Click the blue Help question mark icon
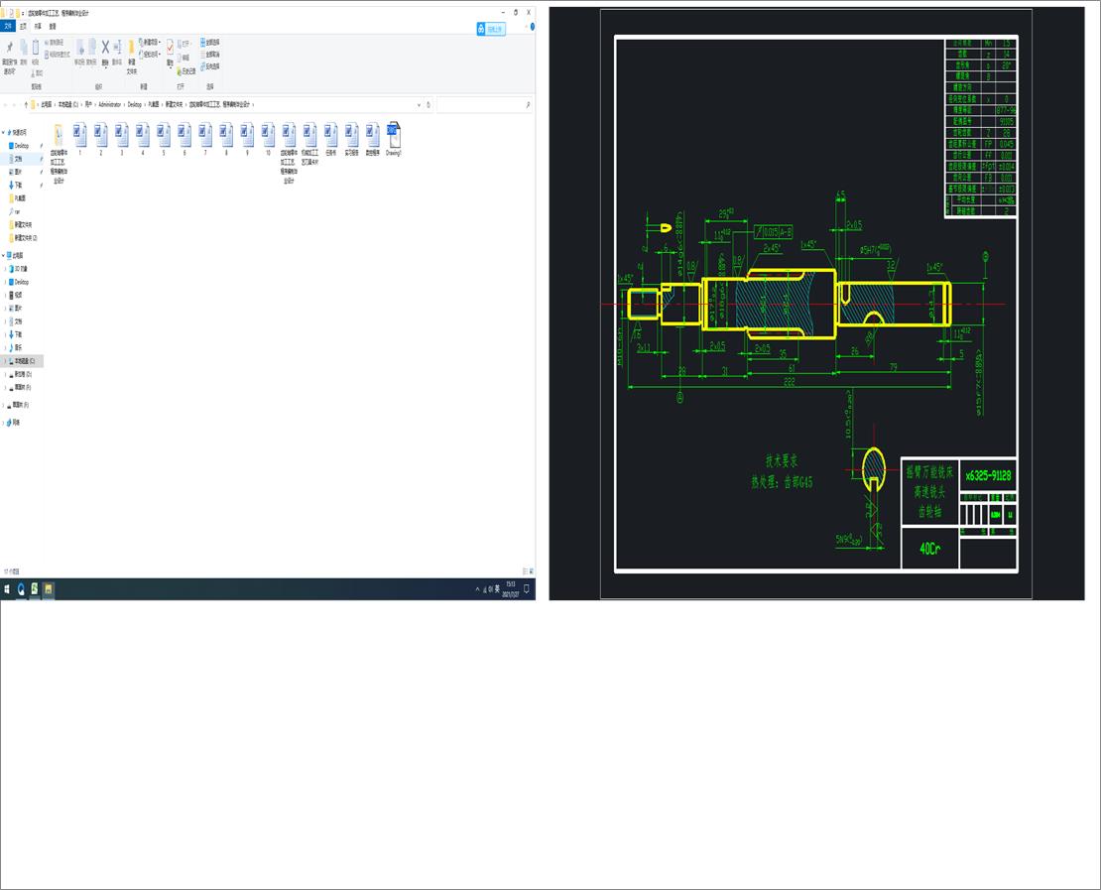 point(533,27)
